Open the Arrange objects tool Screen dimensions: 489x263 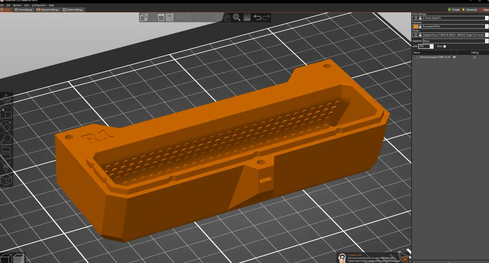pyautogui.click(x=169, y=17)
